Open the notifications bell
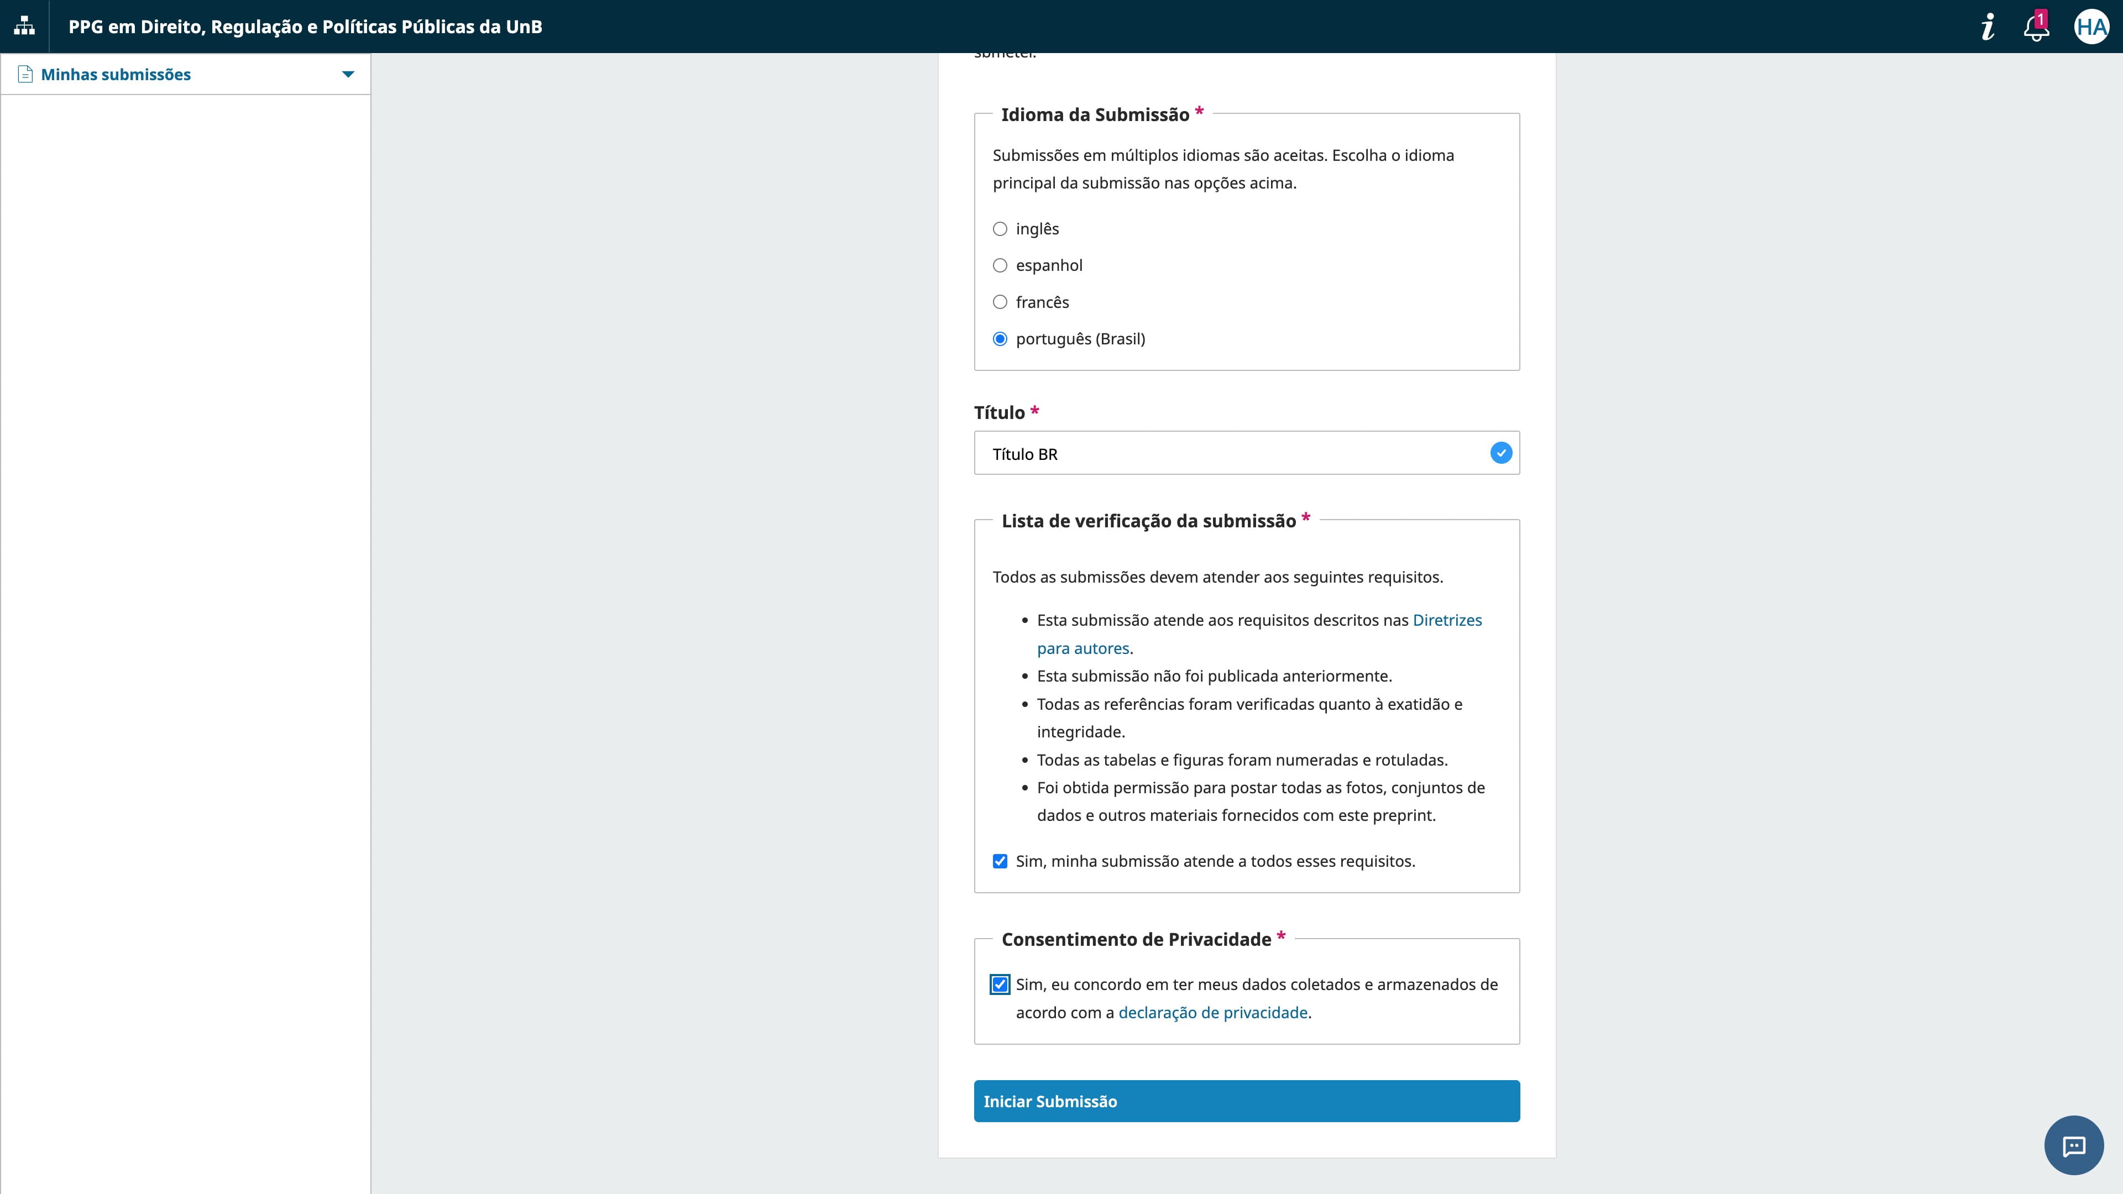The width and height of the screenshot is (2123, 1194). tap(2036, 27)
